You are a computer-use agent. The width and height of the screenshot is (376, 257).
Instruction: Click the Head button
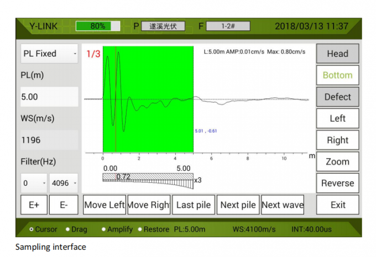[x=337, y=54]
